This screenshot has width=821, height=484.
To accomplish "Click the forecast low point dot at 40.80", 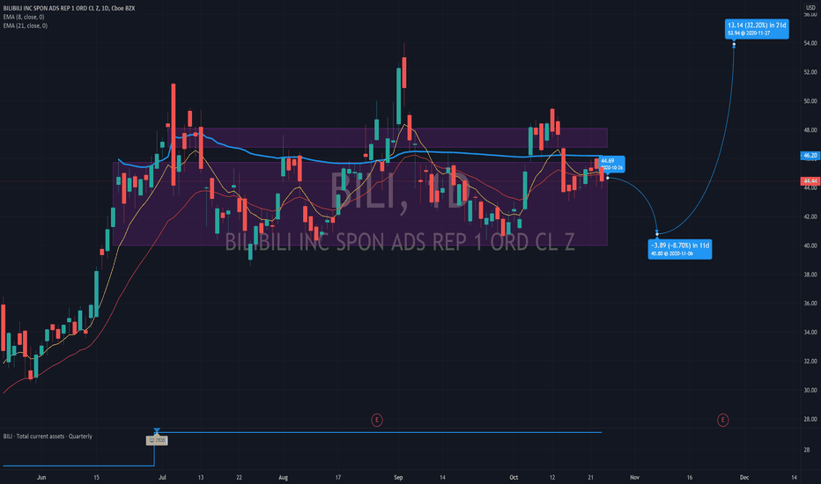I will click(x=657, y=234).
